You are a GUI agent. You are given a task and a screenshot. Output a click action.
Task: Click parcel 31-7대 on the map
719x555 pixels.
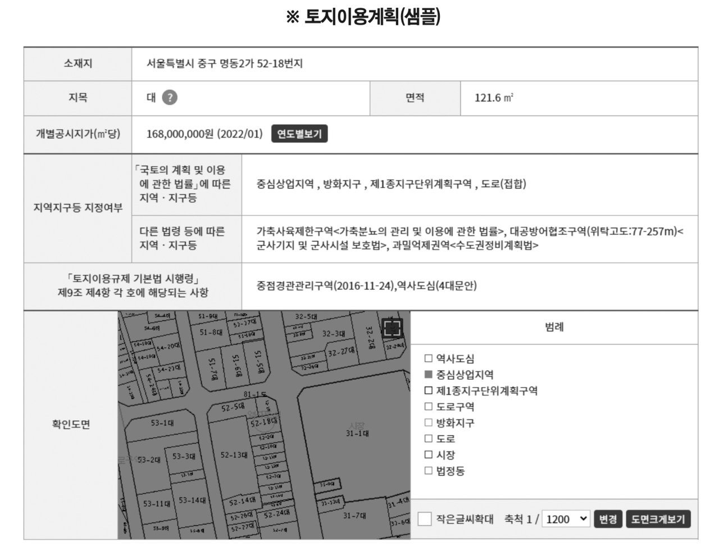pyautogui.click(x=355, y=516)
